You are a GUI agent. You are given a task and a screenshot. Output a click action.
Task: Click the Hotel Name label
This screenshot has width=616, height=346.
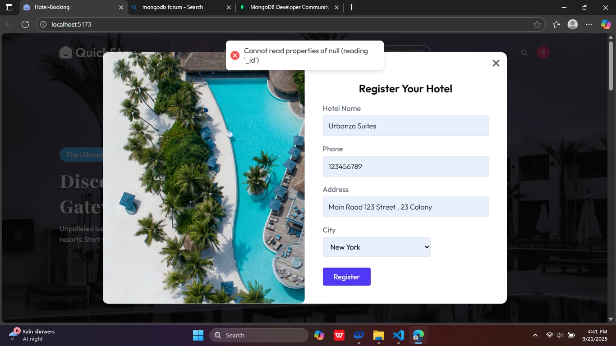pos(341,109)
